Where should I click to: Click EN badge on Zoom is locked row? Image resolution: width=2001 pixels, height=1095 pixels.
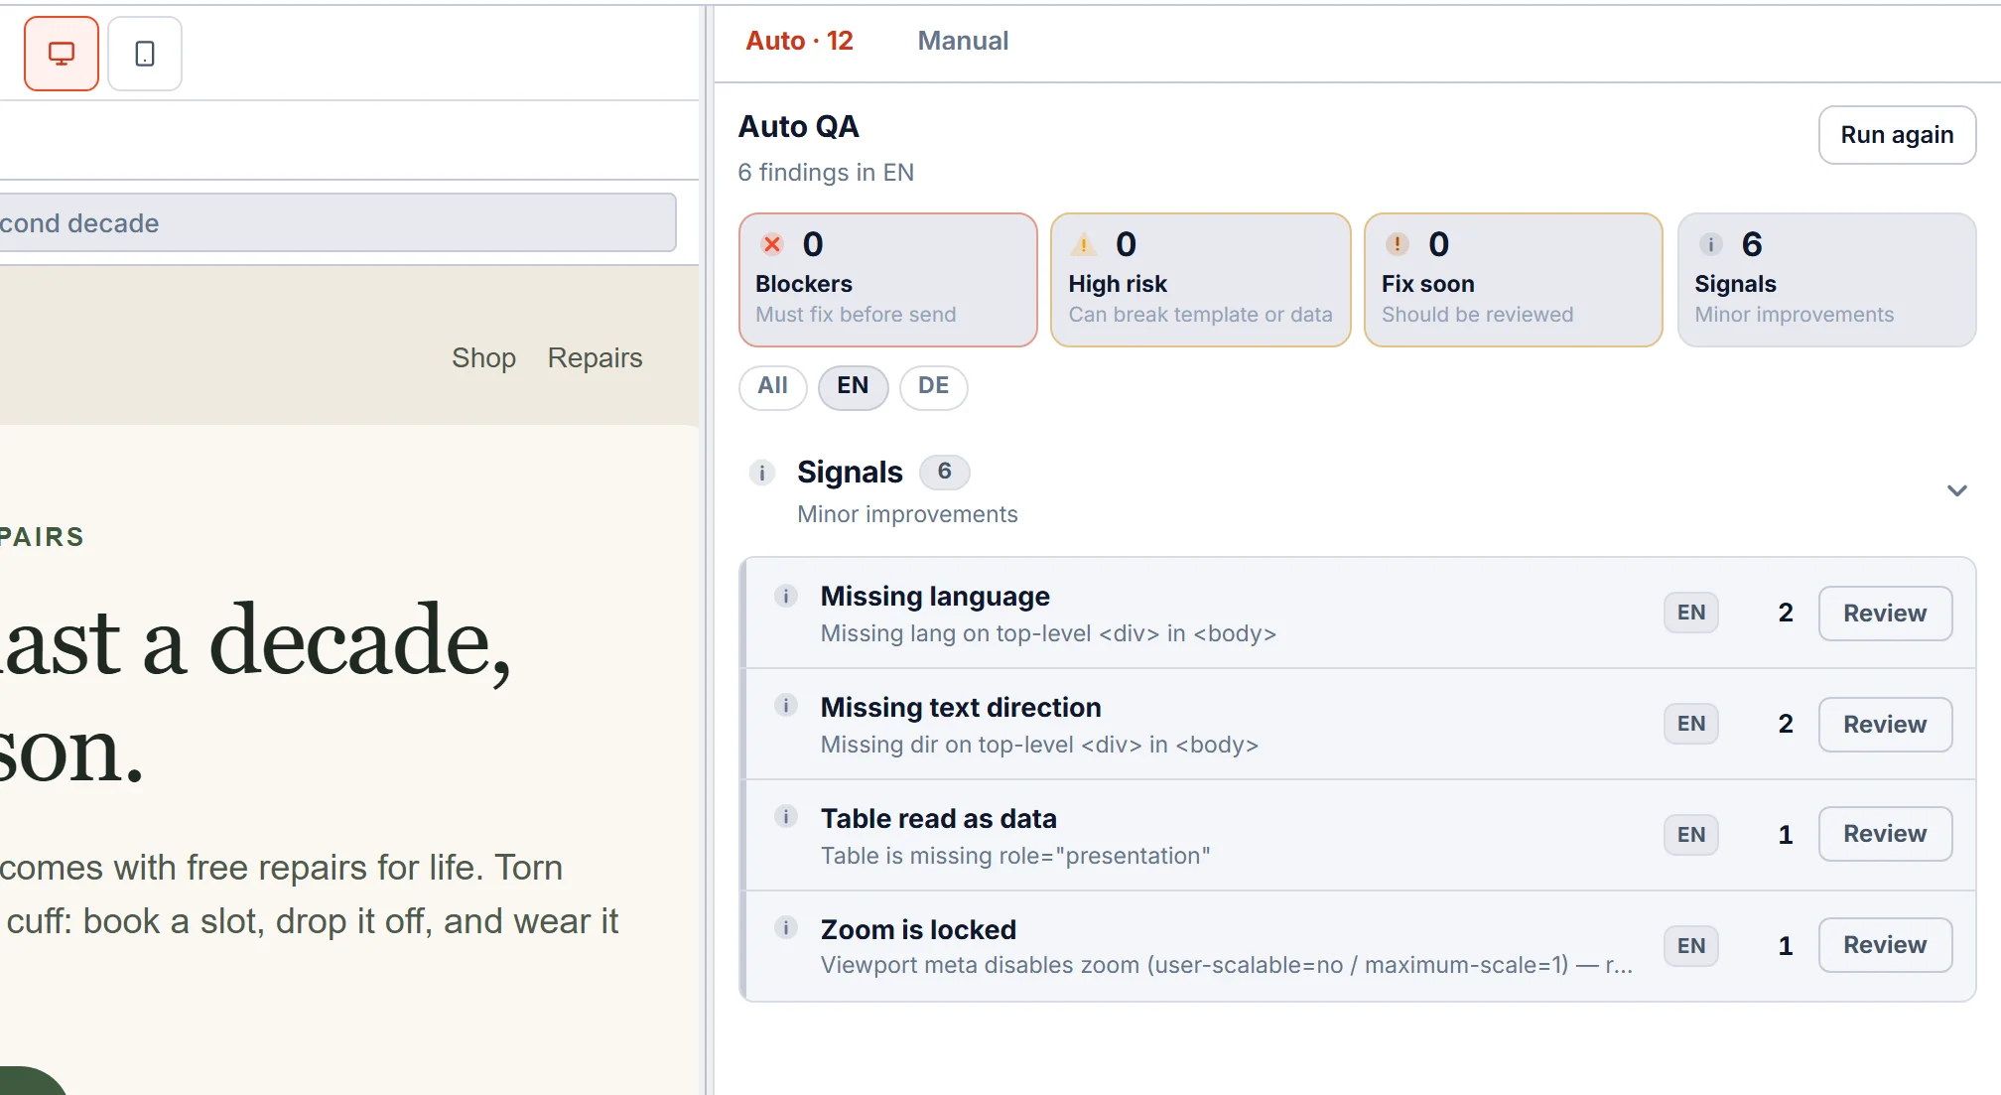pyautogui.click(x=1691, y=946)
